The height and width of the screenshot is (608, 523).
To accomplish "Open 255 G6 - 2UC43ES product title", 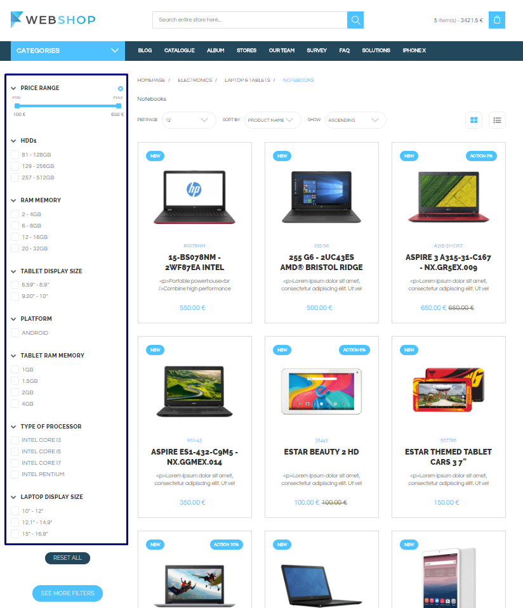I will [x=322, y=262].
